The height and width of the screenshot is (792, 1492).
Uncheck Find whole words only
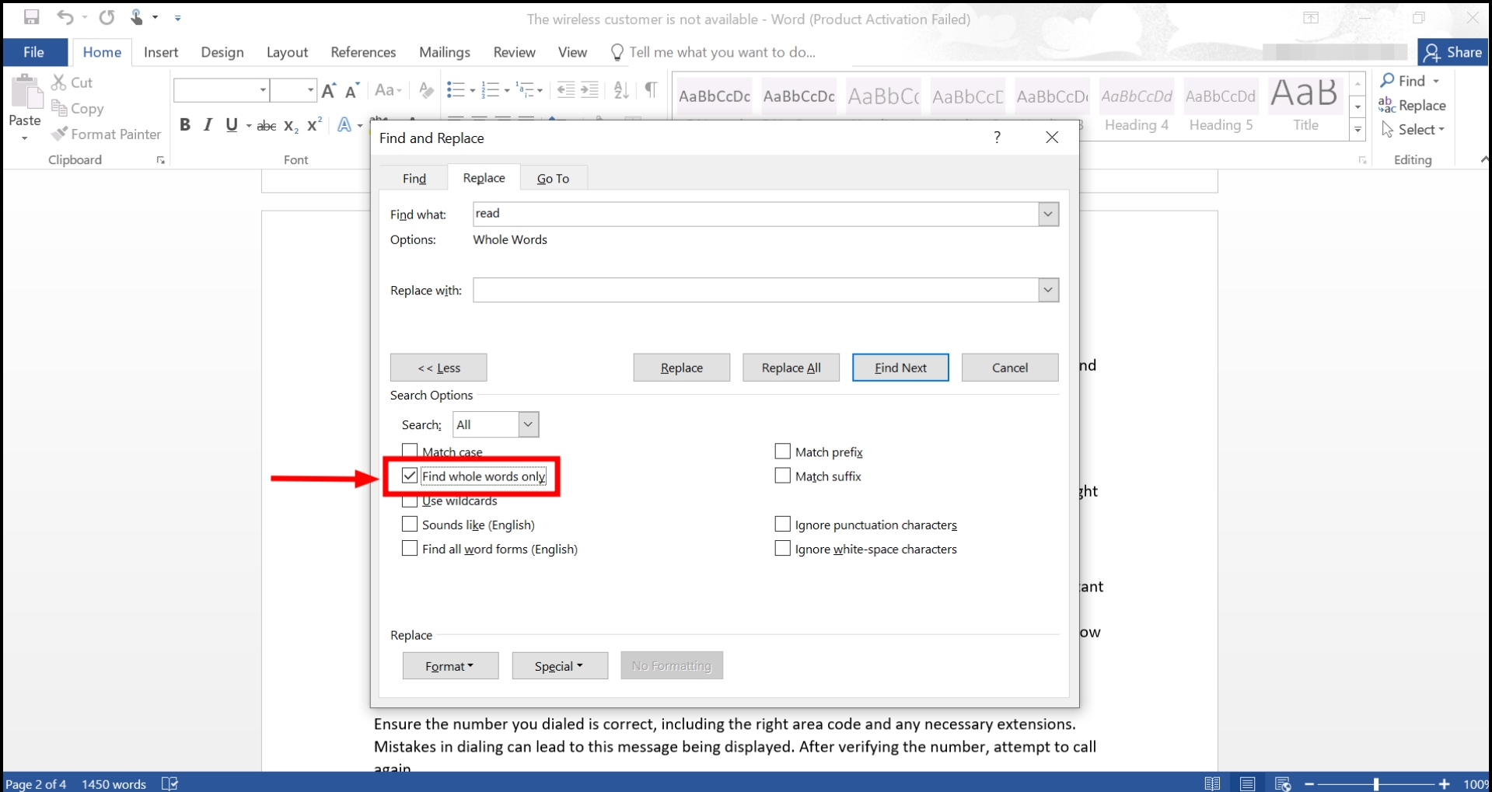point(410,476)
